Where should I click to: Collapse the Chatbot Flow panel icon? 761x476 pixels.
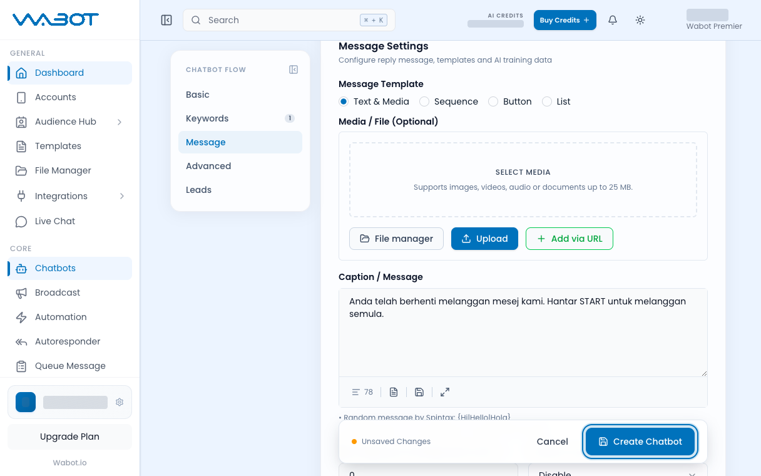coord(294,70)
